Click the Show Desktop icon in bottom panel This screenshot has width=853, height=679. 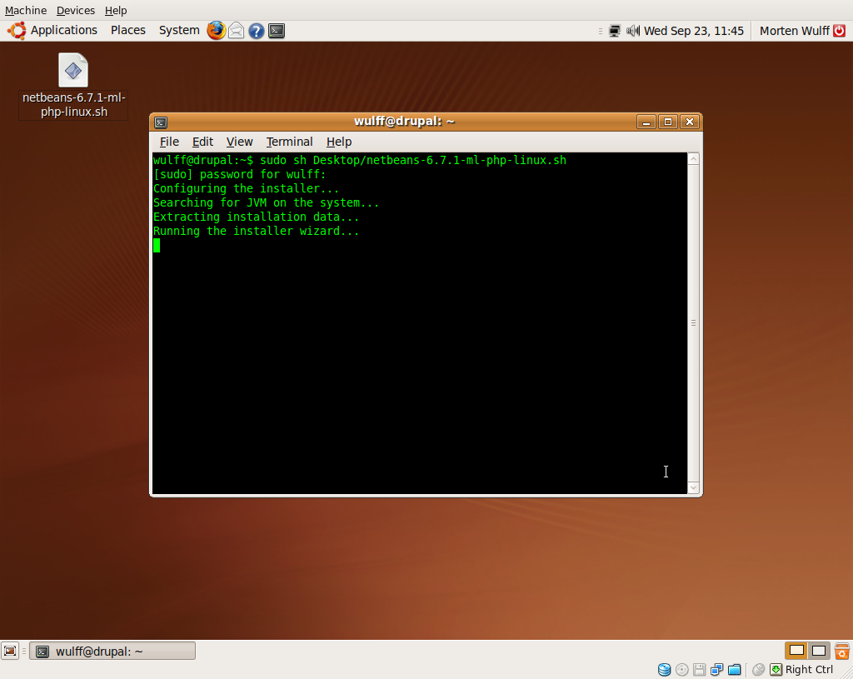pyautogui.click(x=10, y=651)
